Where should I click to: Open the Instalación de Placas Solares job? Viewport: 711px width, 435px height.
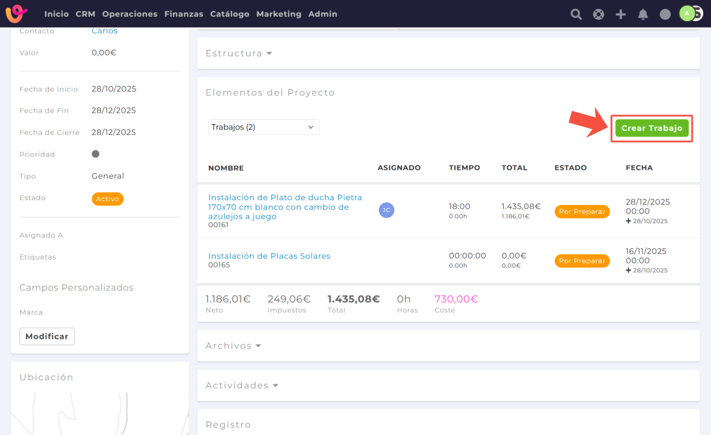(269, 256)
